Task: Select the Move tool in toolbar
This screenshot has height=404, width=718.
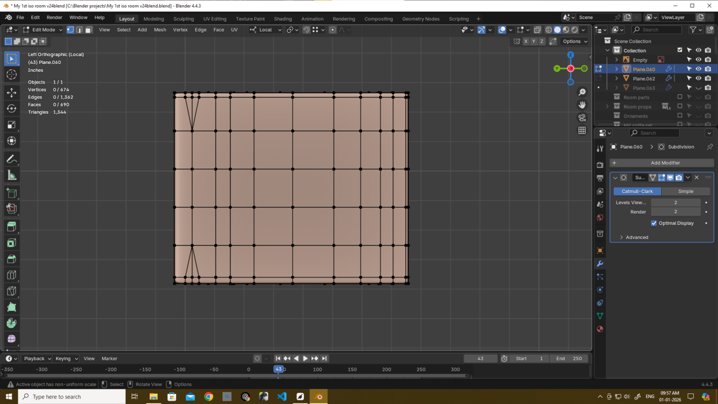Action: (11, 92)
